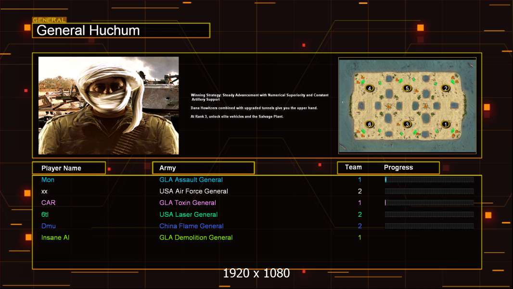Click start position marker 5 on map

point(407,88)
